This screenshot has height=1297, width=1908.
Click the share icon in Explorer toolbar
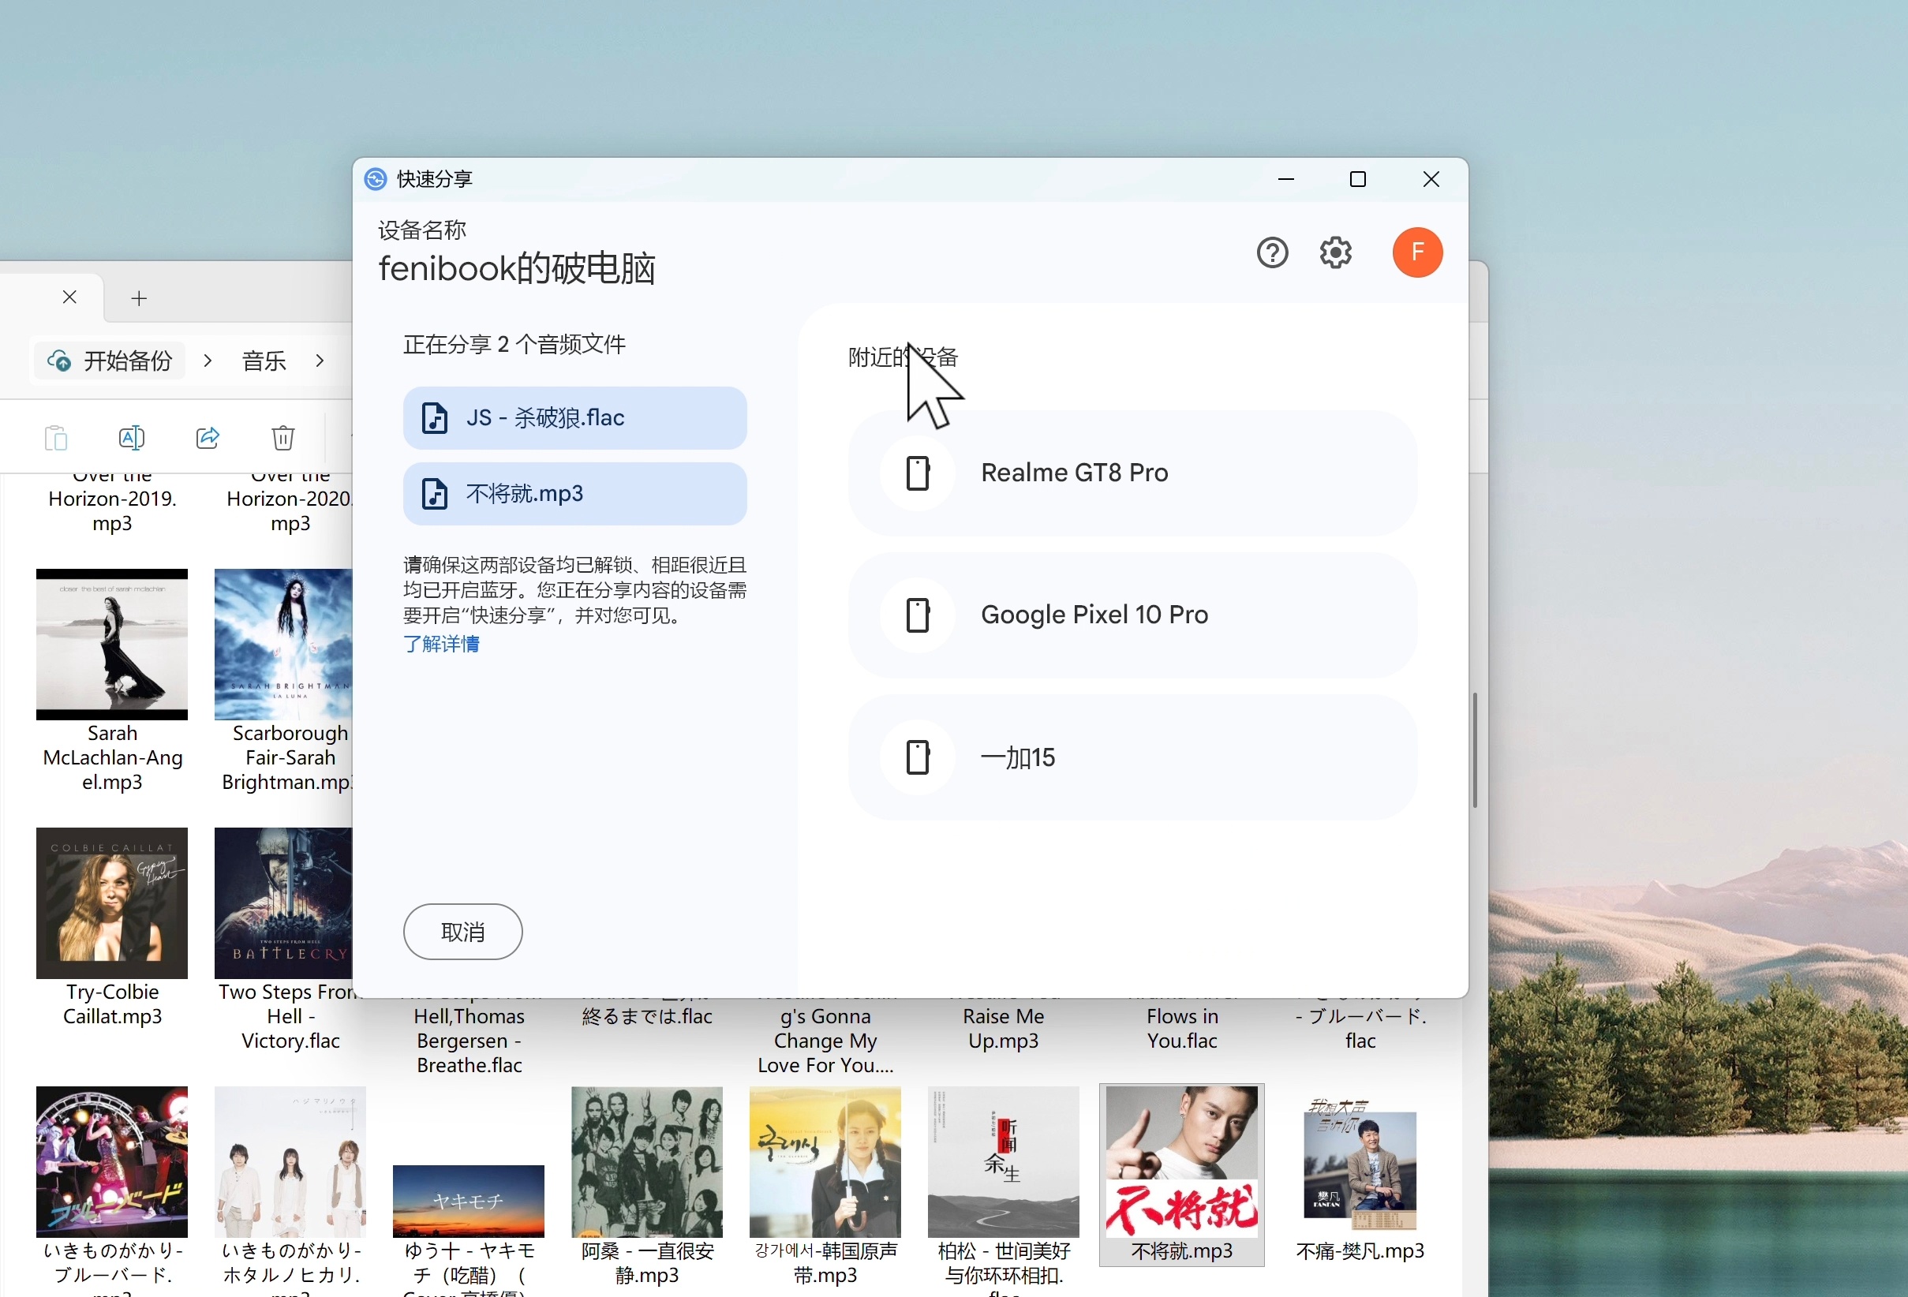click(x=208, y=438)
